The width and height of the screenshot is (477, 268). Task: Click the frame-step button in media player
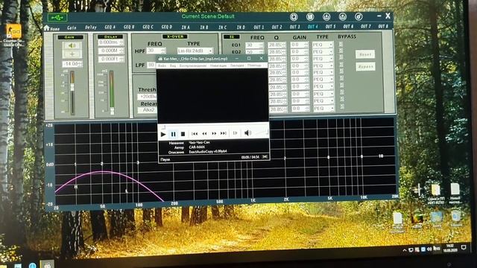click(x=236, y=133)
